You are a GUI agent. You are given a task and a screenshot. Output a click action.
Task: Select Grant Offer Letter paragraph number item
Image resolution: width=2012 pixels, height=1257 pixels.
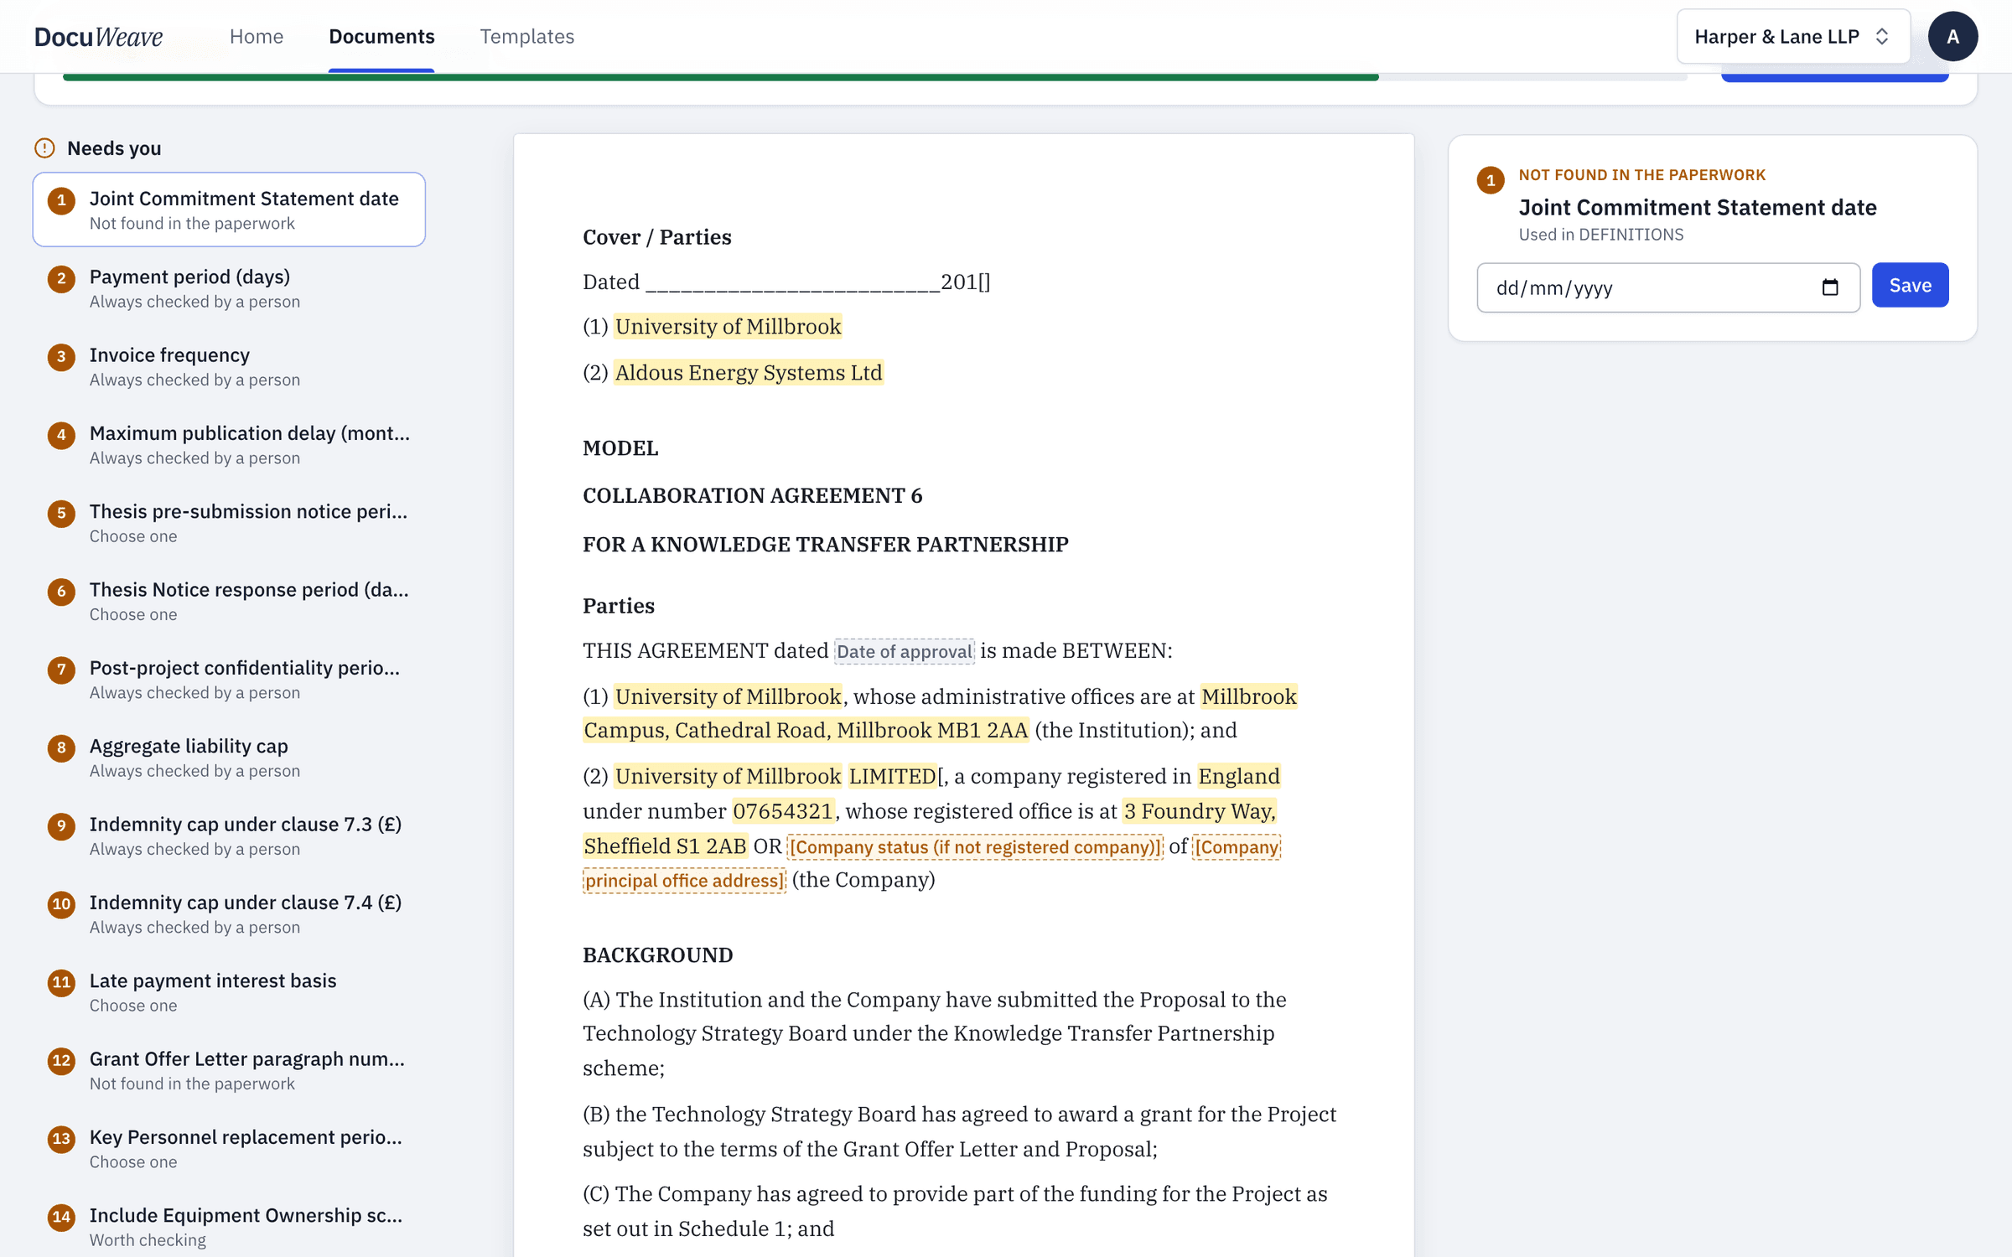click(x=229, y=1070)
